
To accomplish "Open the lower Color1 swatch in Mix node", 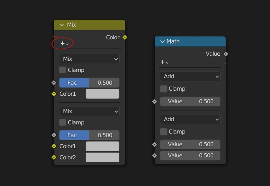I will [x=102, y=146].
